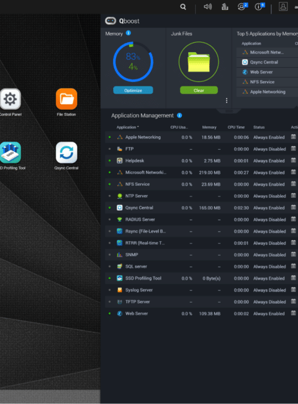The width and height of the screenshot is (298, 404).
Task: Click action icon for TFTP Server row
Action: 294,301
